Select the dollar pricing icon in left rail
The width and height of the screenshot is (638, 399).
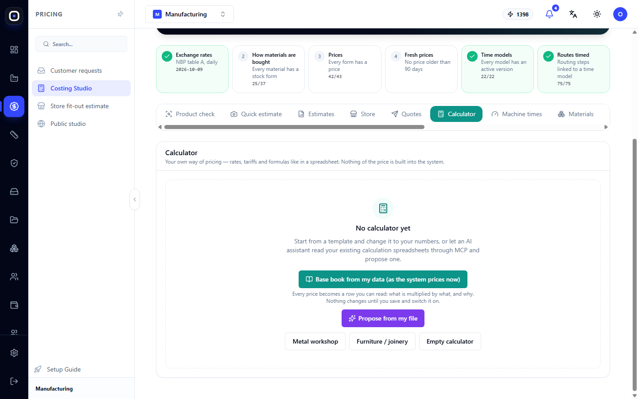click(14, 106)
